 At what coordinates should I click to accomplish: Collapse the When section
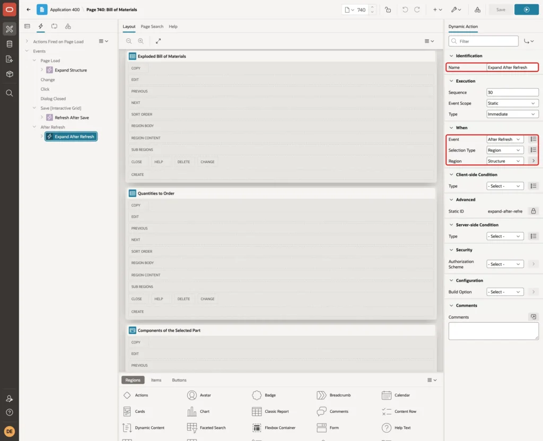click(x=451, y=128)
